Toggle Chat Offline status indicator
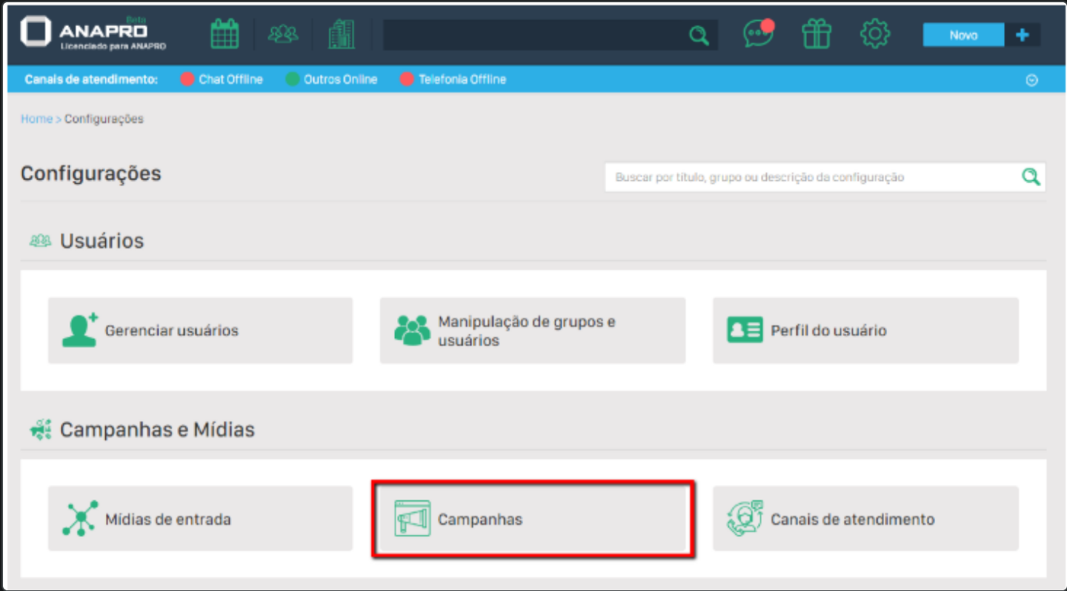 [x=222, y=79]
